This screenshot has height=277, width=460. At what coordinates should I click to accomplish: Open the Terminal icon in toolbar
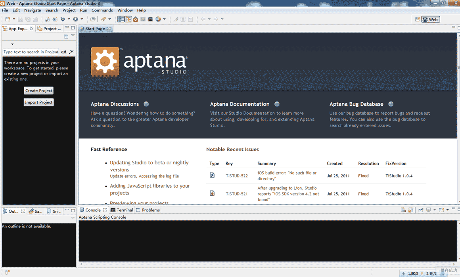[x=151, y=19]
